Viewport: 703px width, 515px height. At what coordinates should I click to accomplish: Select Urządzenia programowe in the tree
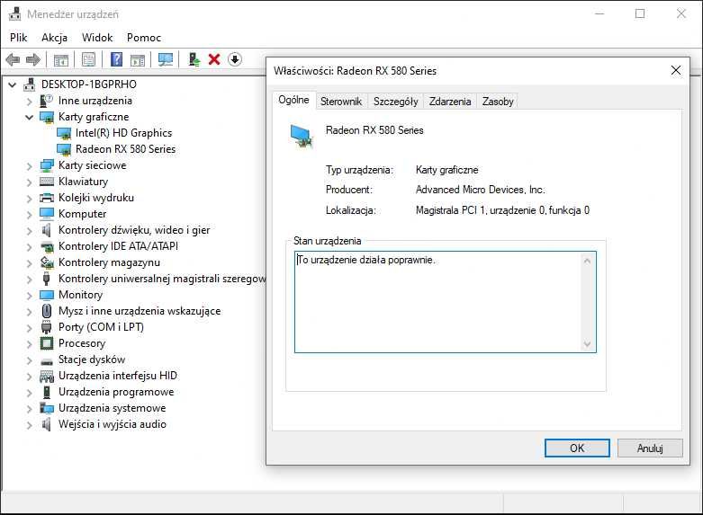tap(116, 392)
